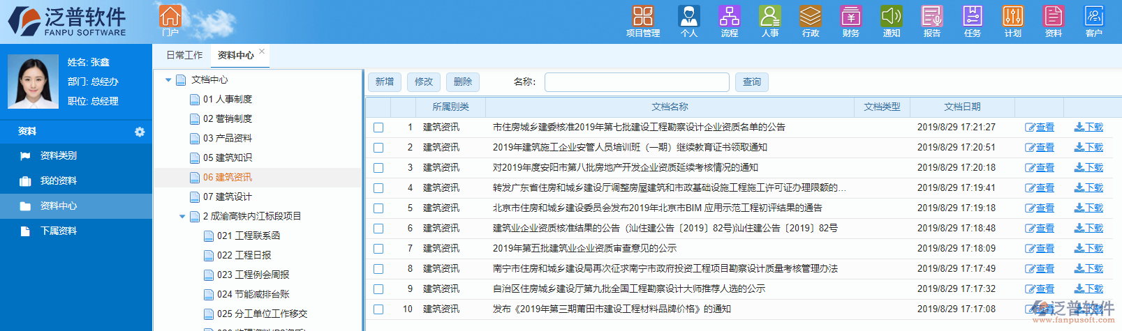Screen dimensions: 1122x331
Task: Check the checkbox for row 4
Action: 378,188
